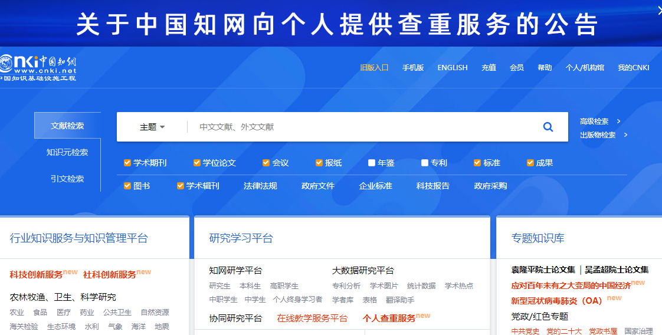Uncheck the 标准 checkbox

477,163
